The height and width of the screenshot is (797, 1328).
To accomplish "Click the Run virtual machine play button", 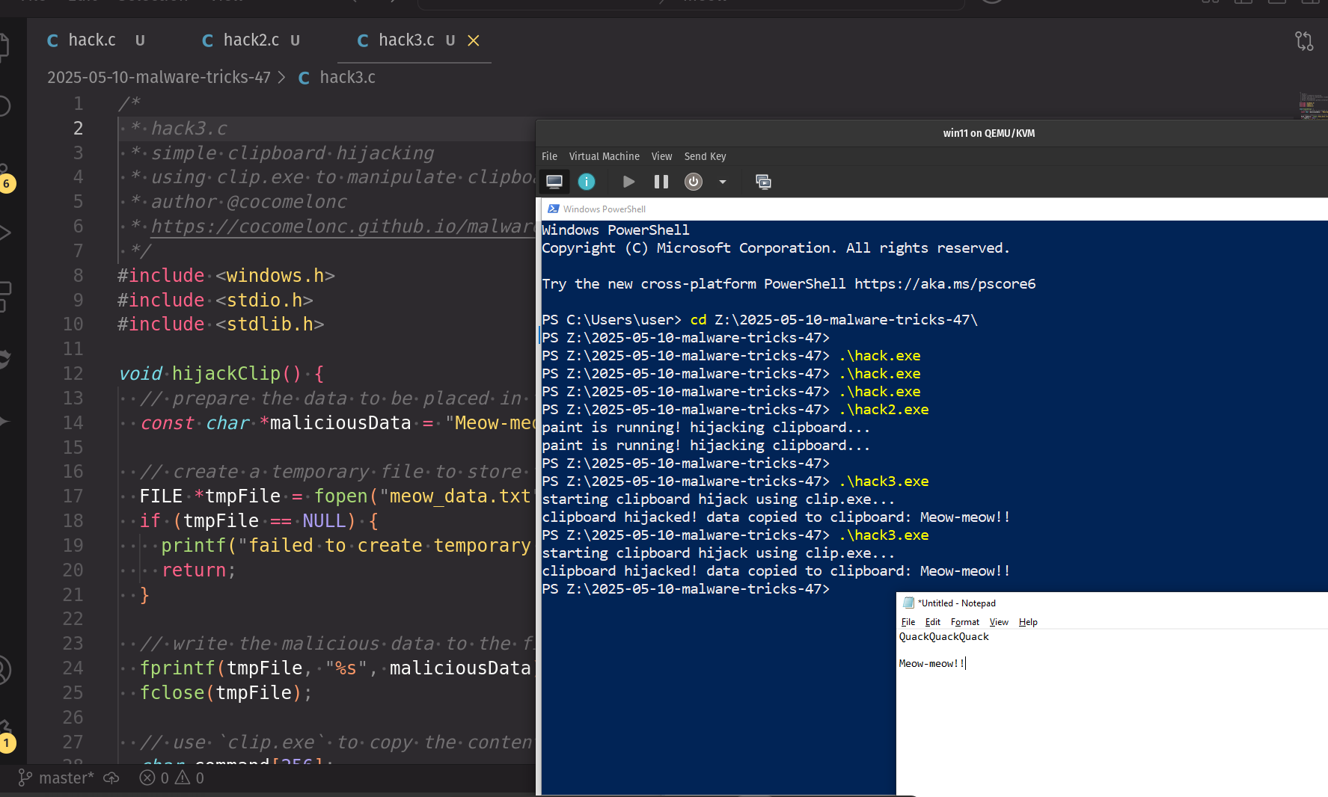I will click(628, 182).
